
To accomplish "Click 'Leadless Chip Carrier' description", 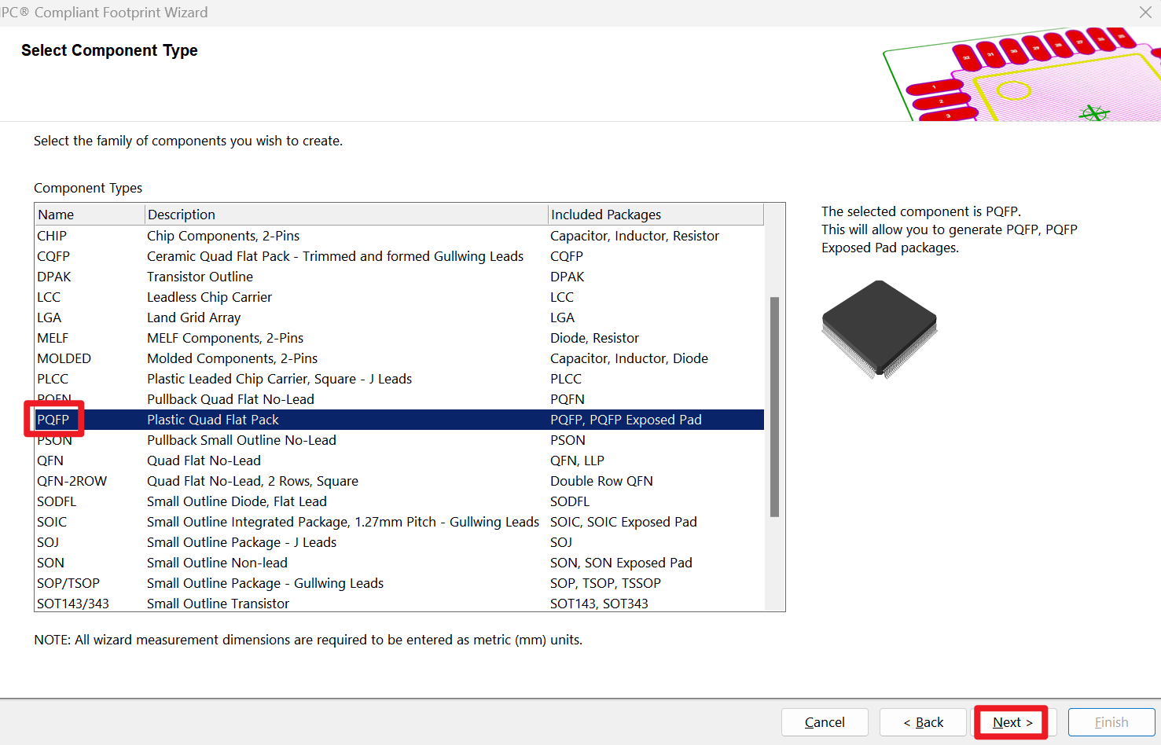I will 209,297.
